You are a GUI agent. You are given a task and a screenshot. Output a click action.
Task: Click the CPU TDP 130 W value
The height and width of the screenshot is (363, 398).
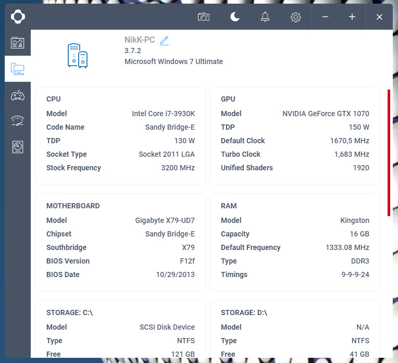coord(184,141)
